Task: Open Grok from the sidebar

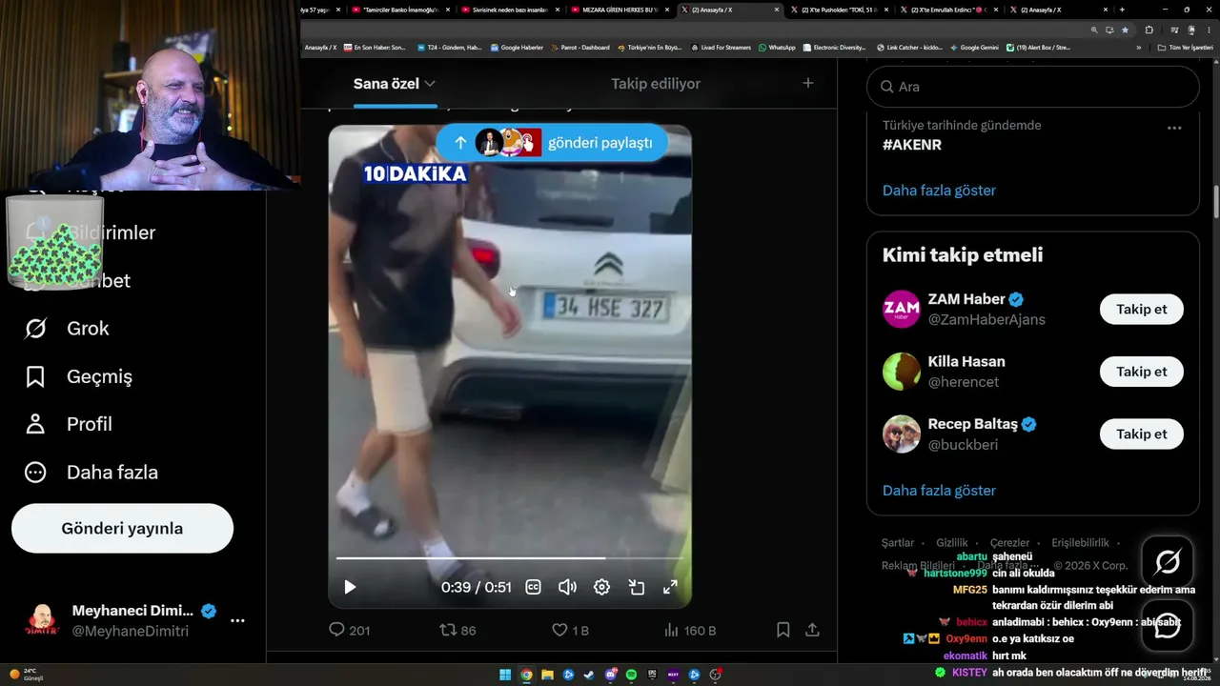Action: (x=67, y=329)
